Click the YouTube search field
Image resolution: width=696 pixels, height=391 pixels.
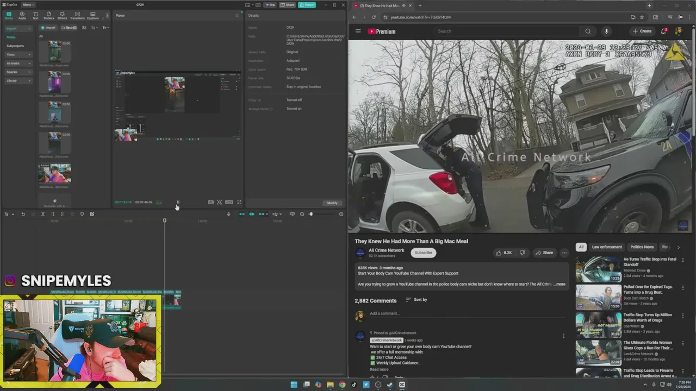coord(506,31)
